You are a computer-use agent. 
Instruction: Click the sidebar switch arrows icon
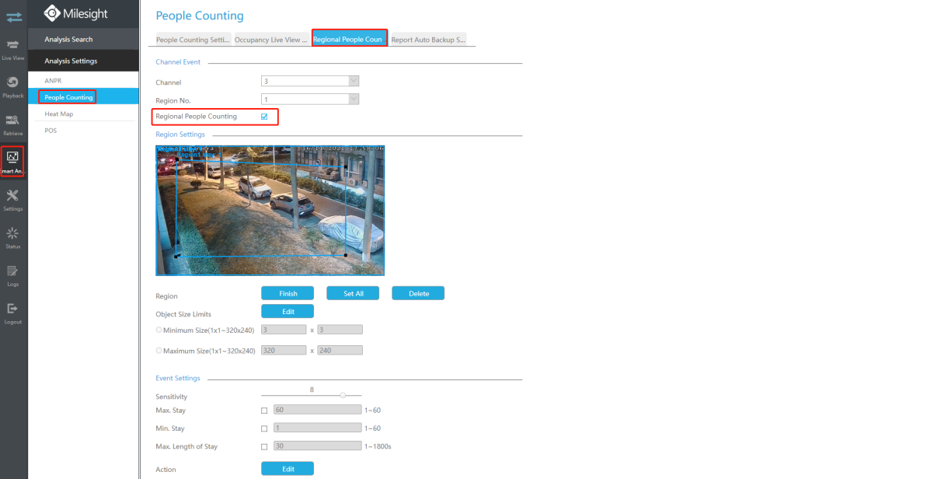point(13,16)
